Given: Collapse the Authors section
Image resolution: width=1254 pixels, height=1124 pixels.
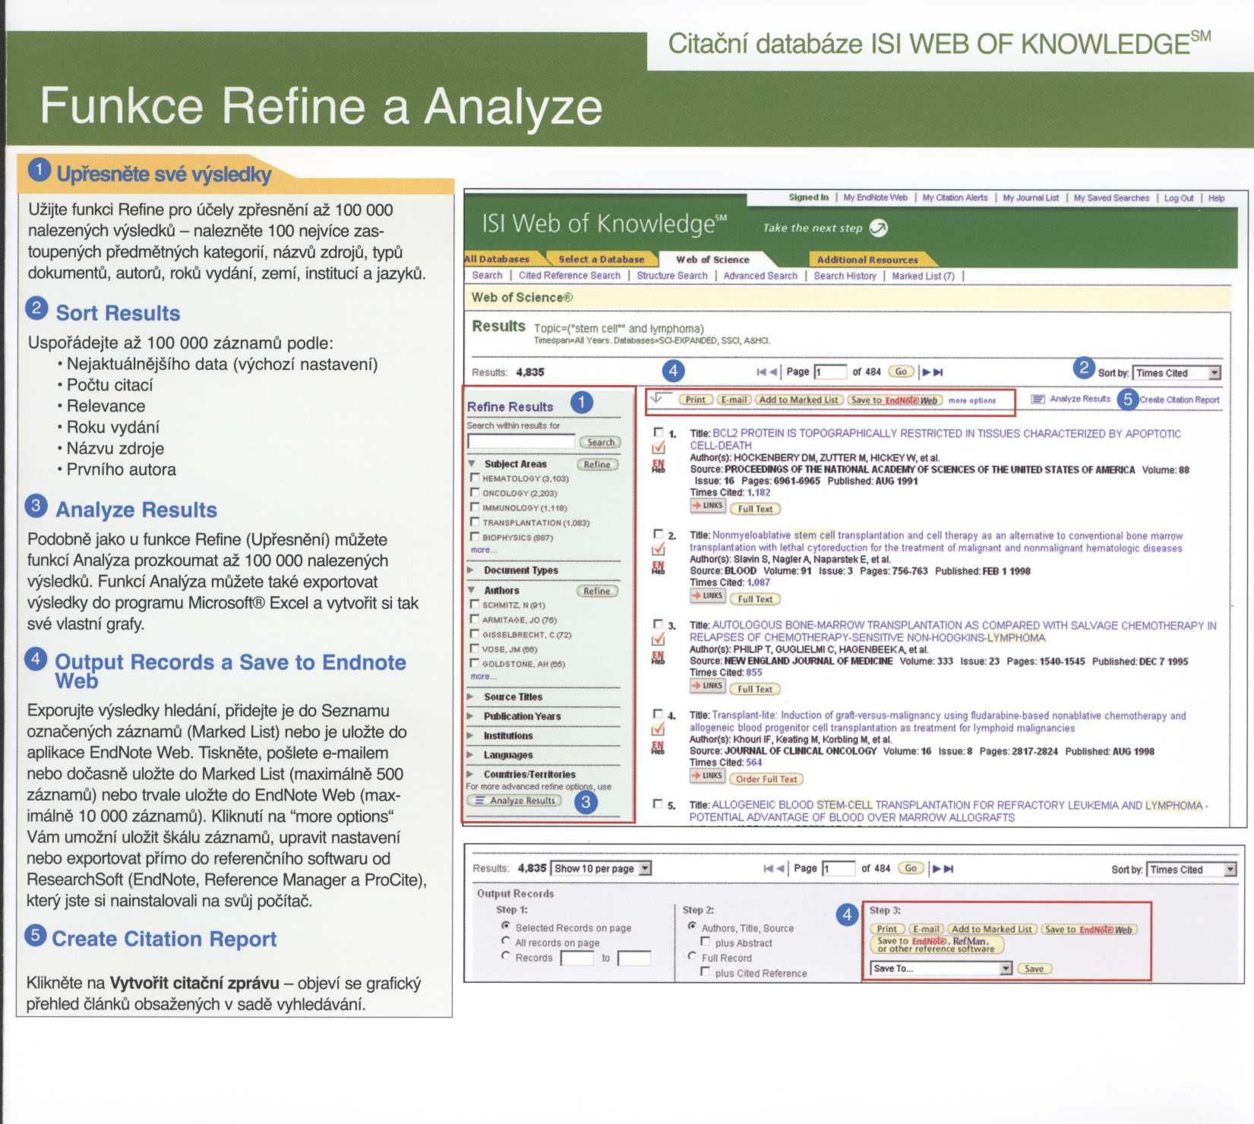Looking at the screenshot, I should pos(472,590).
